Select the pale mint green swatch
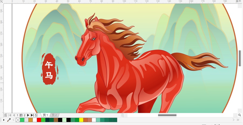Viewport: 243px width, 125px height. (x=64, y=120)
